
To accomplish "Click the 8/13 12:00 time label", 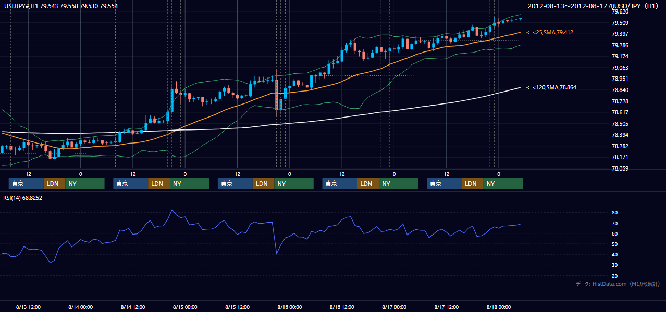I will point(28,307).
